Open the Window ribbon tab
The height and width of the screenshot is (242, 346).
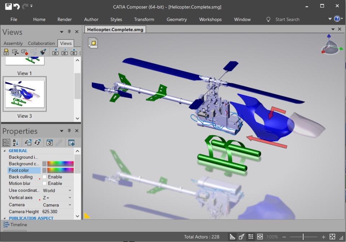(242, 19)
